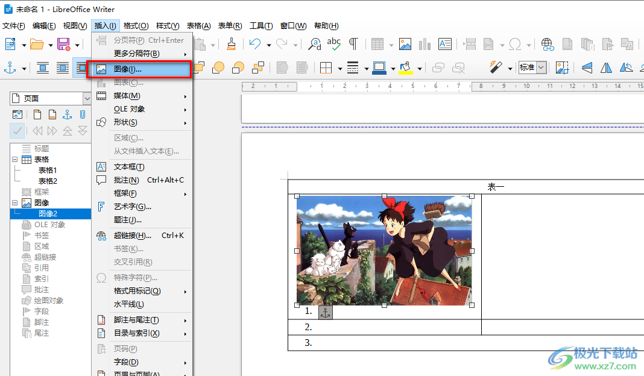The height and width of the screenshot is (376, 644).
Task: Open the Undo history dropdown arrow
Action: pos(268,45)
